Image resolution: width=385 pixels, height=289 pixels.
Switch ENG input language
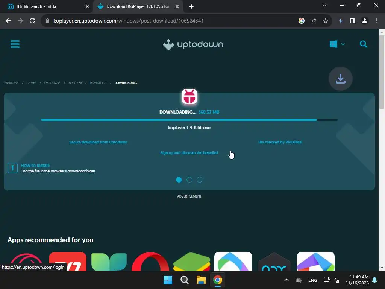point(312,280)
